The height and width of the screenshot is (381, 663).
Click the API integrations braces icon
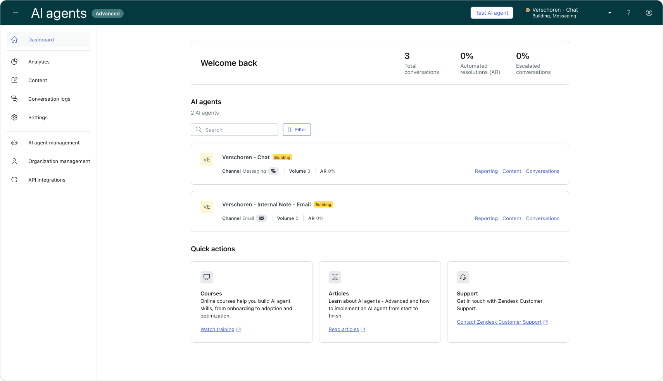click(14, 180)
